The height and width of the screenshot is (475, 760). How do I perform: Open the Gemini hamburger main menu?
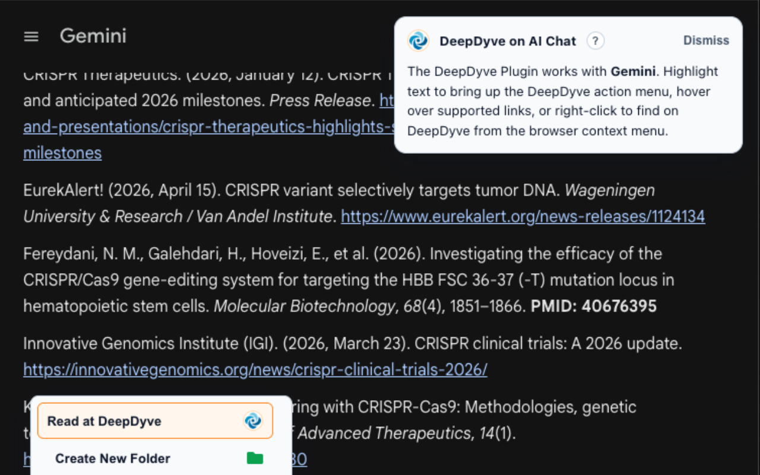tap(31, 37)
